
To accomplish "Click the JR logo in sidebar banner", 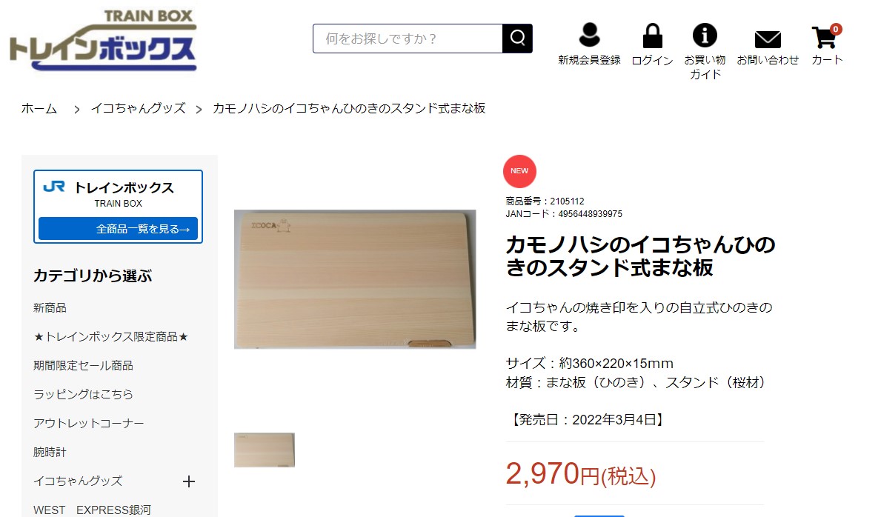I will click(55, 187).
